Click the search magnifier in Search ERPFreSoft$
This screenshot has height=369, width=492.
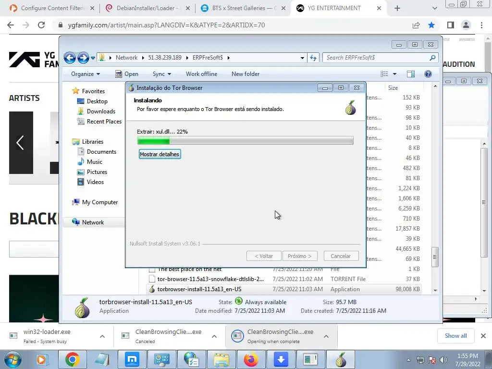432,58
